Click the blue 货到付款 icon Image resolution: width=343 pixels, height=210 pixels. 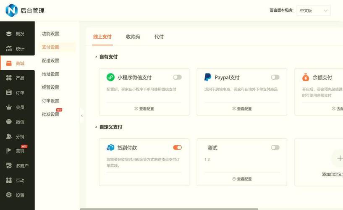click(110, 147)
